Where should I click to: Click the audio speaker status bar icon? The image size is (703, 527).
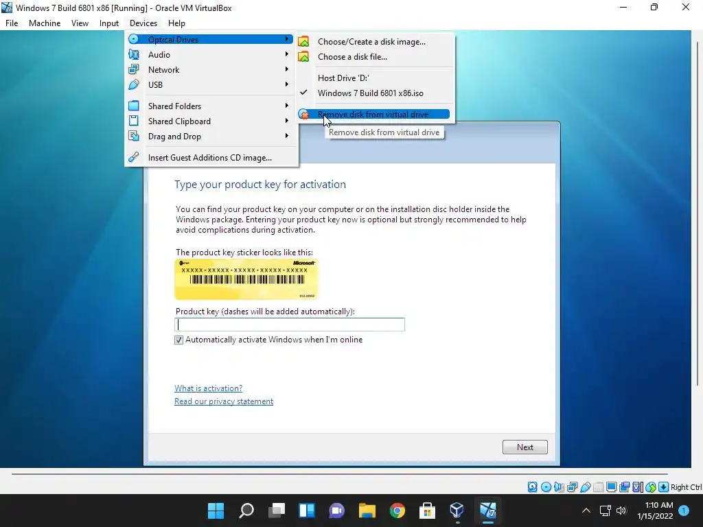click(x=559, y=487)
